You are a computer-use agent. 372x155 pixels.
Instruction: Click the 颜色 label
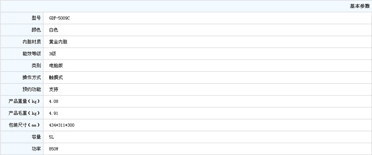click(36, 30)
